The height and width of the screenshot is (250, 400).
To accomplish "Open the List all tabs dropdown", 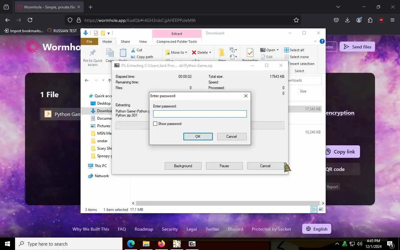I will click(338, 7).
